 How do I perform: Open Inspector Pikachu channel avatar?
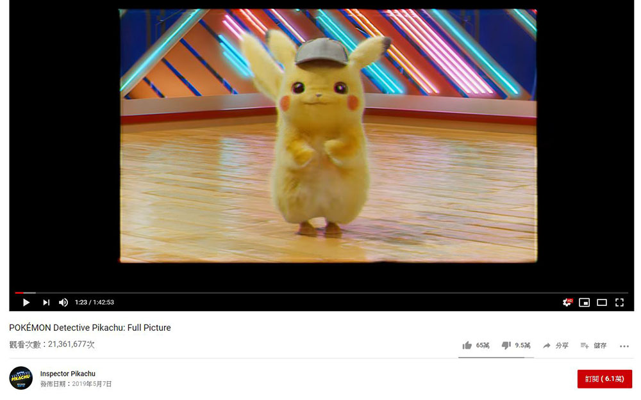pyautogui.click(x=21, y=378)
